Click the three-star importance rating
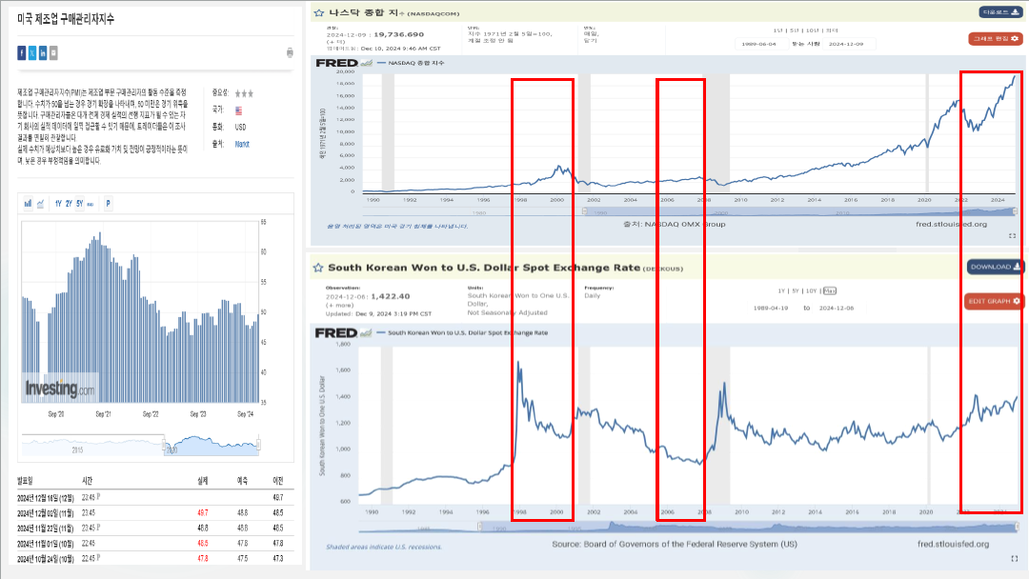The height and width of the screenshot is (579, 1029). click(x=244, y=93)
